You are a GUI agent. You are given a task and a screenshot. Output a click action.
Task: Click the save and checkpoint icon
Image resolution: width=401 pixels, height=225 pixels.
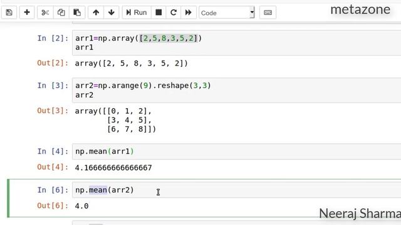[9, 12]
